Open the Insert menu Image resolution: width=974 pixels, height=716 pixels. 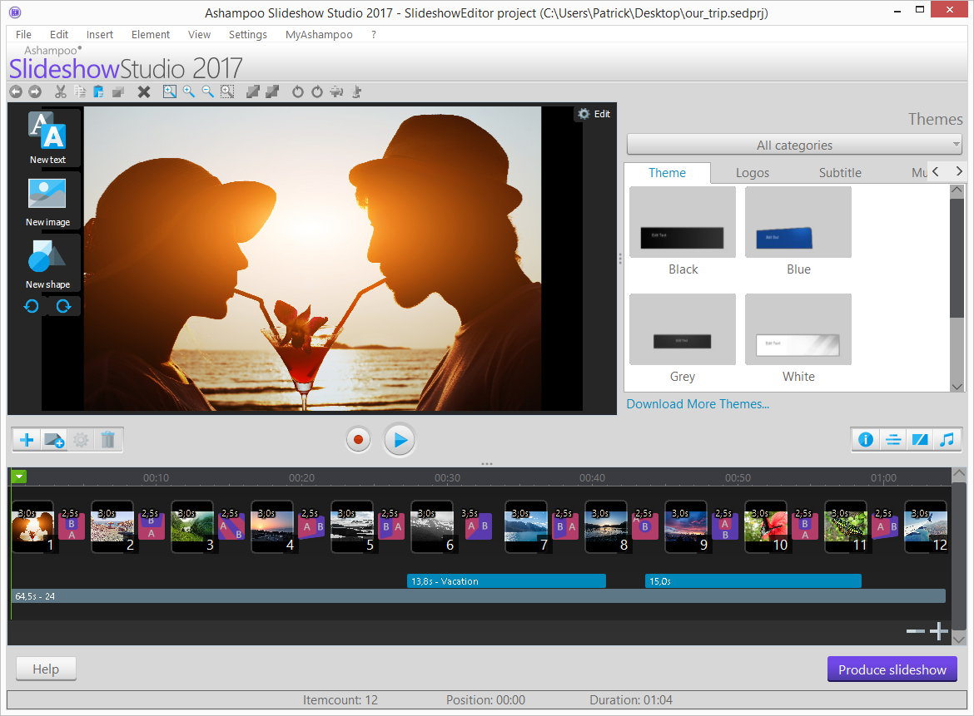point(100,34)
